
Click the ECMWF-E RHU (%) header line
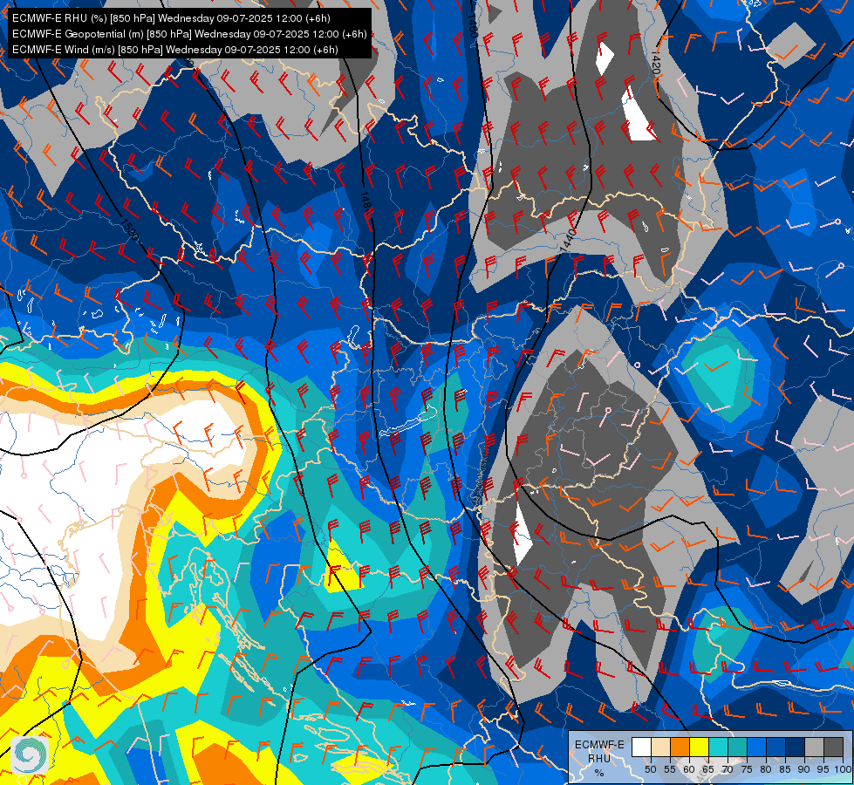(171, 18)
